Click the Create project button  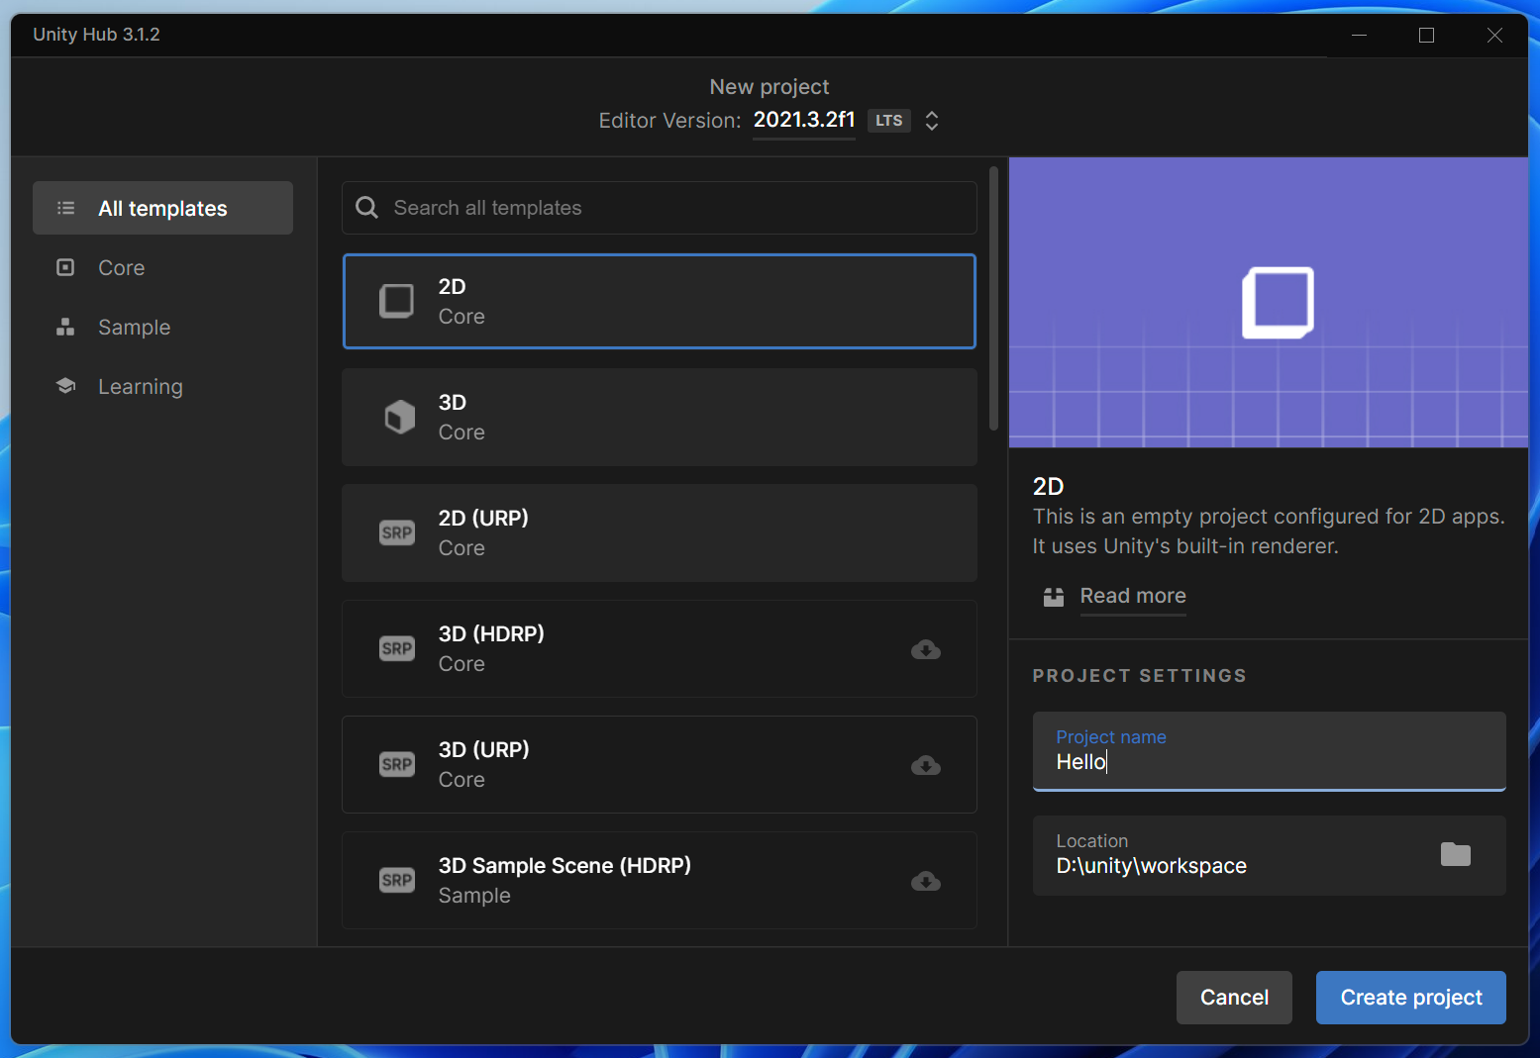point(1411,998)
